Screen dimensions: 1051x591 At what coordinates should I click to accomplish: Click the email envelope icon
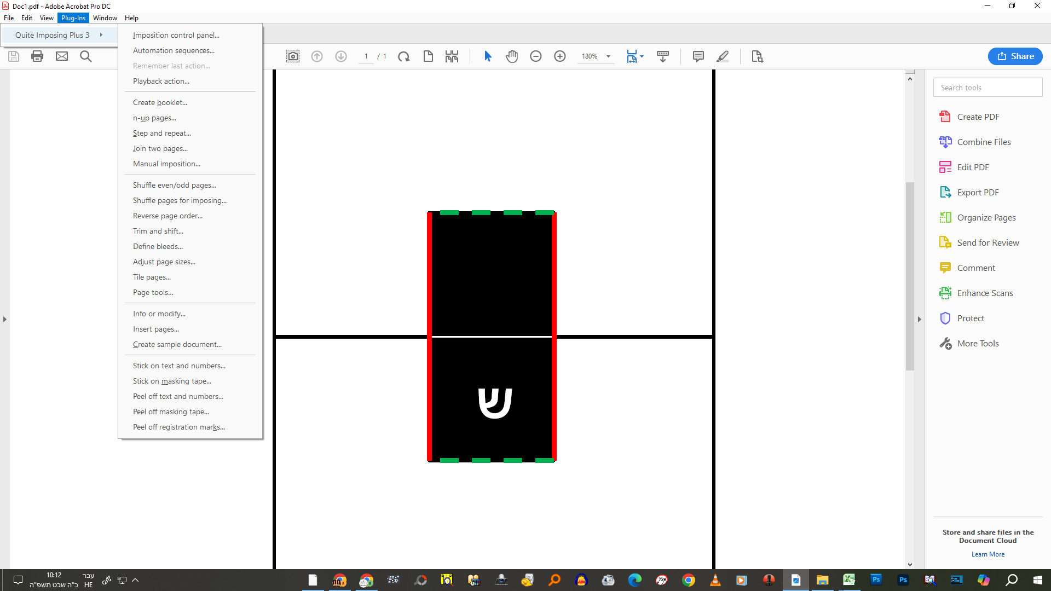point(62,56)
